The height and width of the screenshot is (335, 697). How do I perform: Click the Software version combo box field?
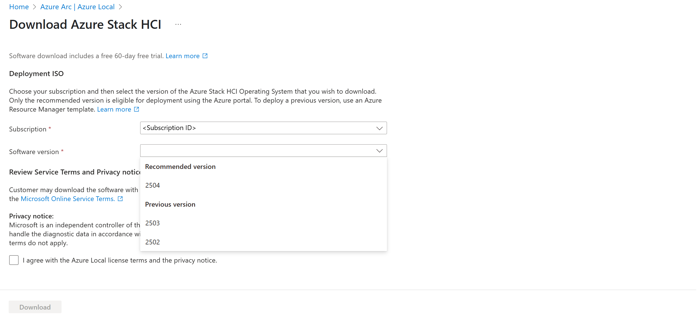pyautogui.click(x=257, y=151)
